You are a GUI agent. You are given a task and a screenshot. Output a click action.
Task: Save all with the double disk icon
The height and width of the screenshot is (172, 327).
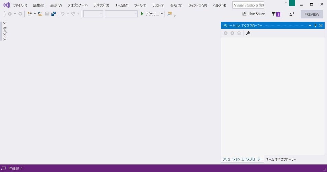pyautogui.click(x=54, y=14)
